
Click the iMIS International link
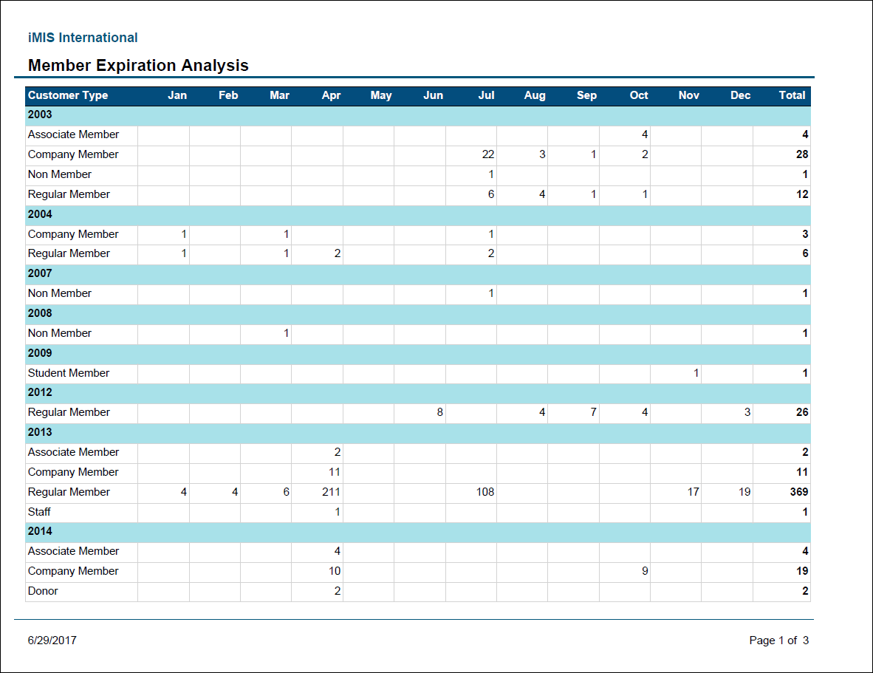pyautogui.click(x=82, y=37)
